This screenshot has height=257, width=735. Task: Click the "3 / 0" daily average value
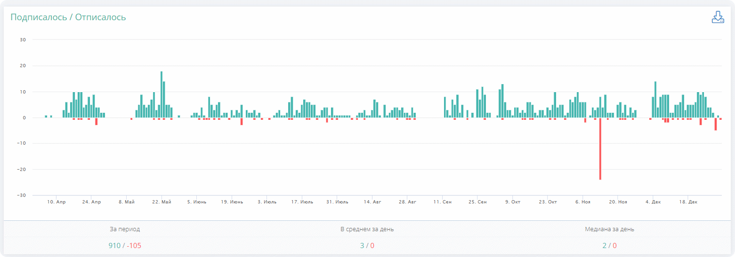pos(367,246)
